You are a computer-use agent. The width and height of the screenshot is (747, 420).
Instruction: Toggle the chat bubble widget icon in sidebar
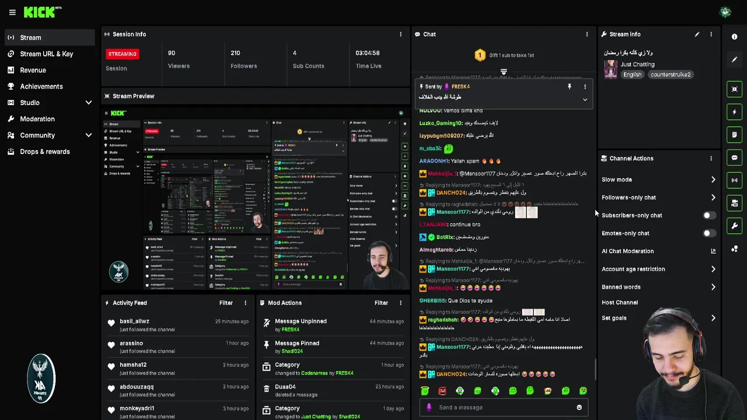point(734,157)
